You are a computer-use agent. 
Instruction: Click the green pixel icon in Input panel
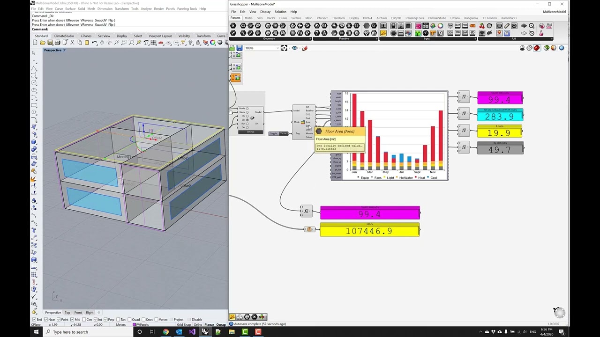(418, 33)
